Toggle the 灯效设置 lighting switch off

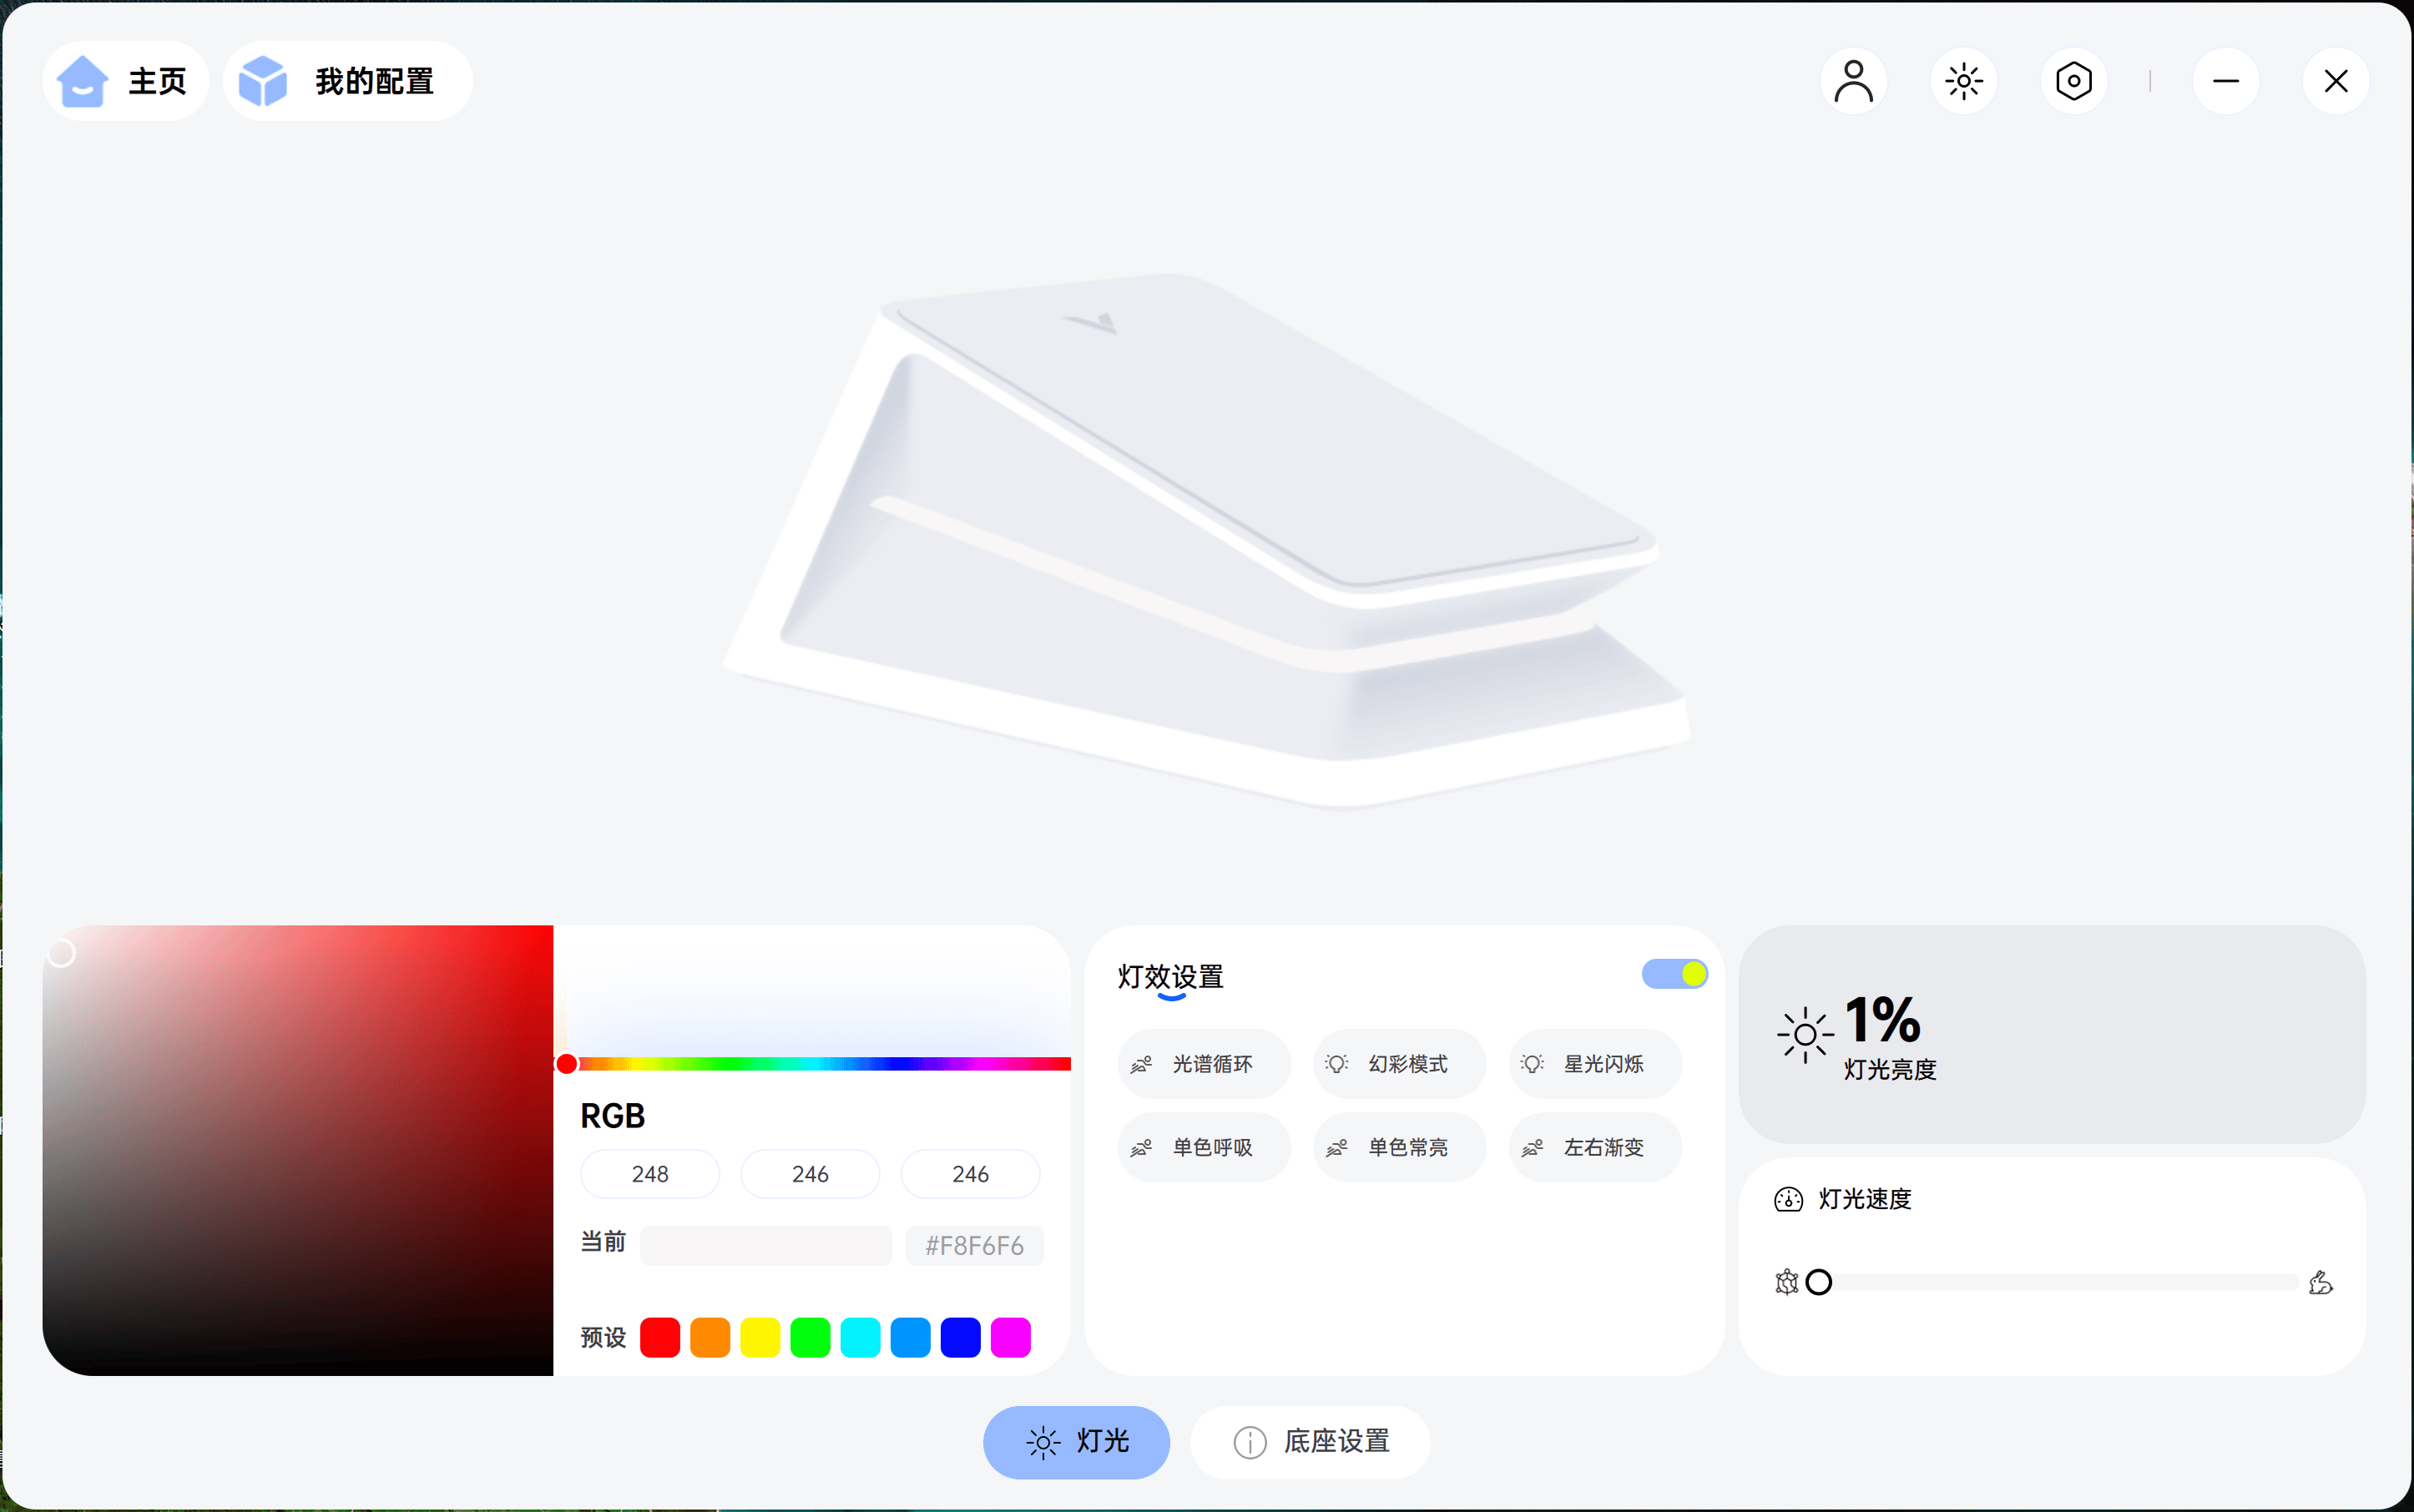[x=1672, y=973]
